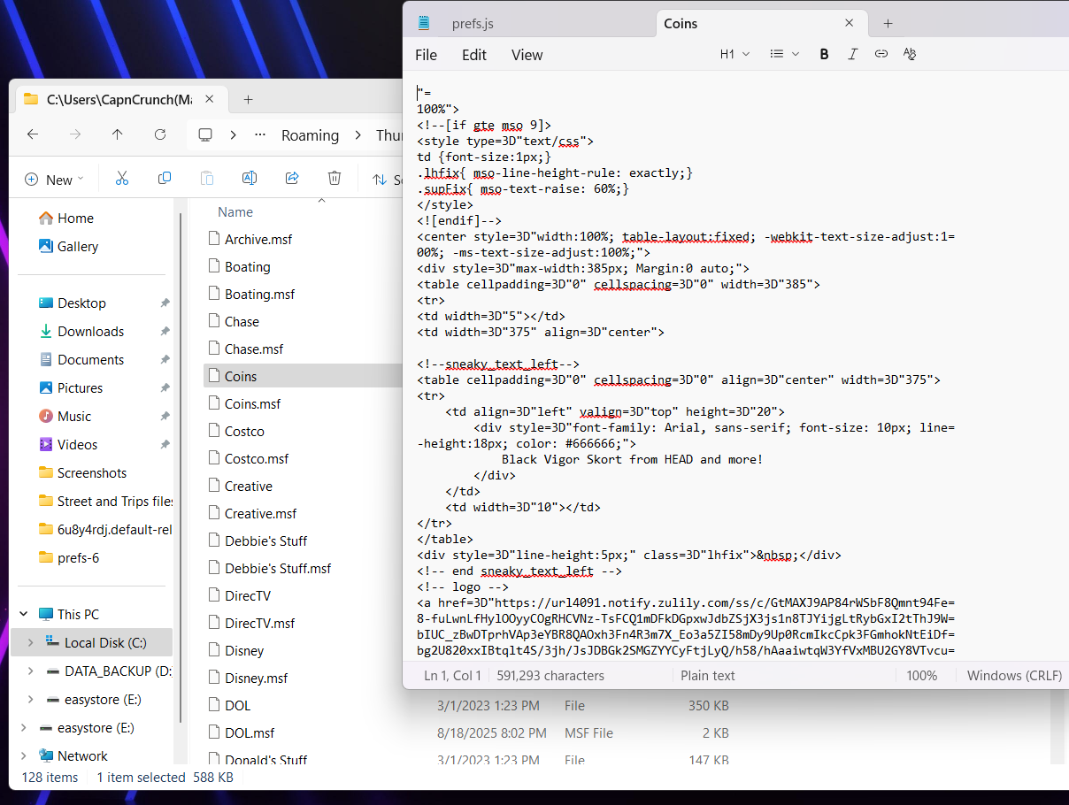
Task: Switch to the prefs.js tab
Action: [473, 24]
